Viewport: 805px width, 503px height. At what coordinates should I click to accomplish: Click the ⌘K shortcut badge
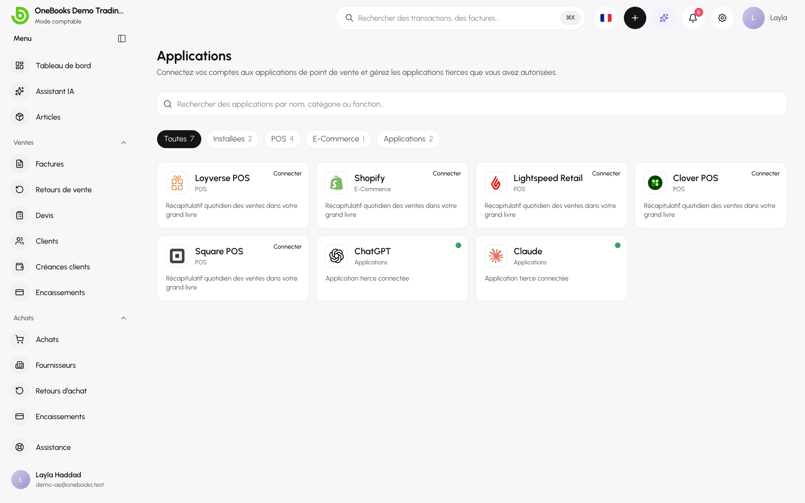point(570,18)
